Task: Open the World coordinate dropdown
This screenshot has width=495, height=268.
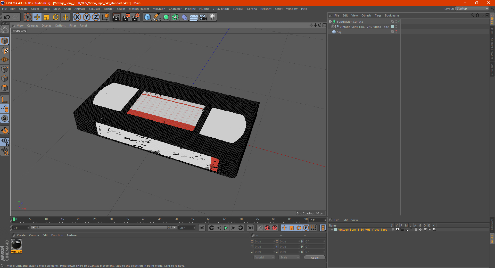Action: pos(264,257)
